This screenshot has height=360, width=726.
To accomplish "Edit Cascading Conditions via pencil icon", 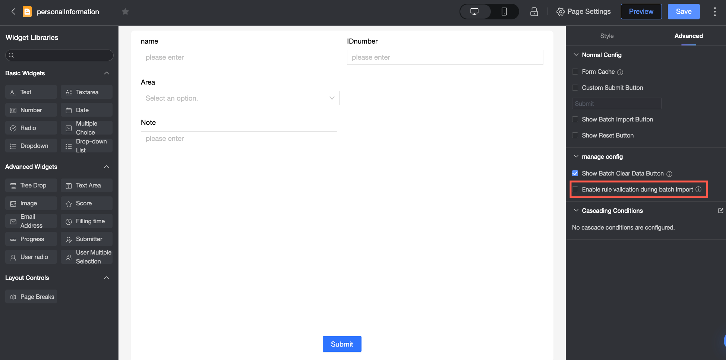I will (x=721, y=211).
